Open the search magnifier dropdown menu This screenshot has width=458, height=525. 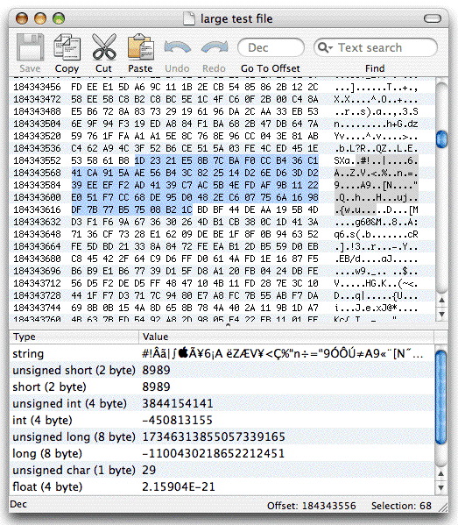tap(325, 47)
